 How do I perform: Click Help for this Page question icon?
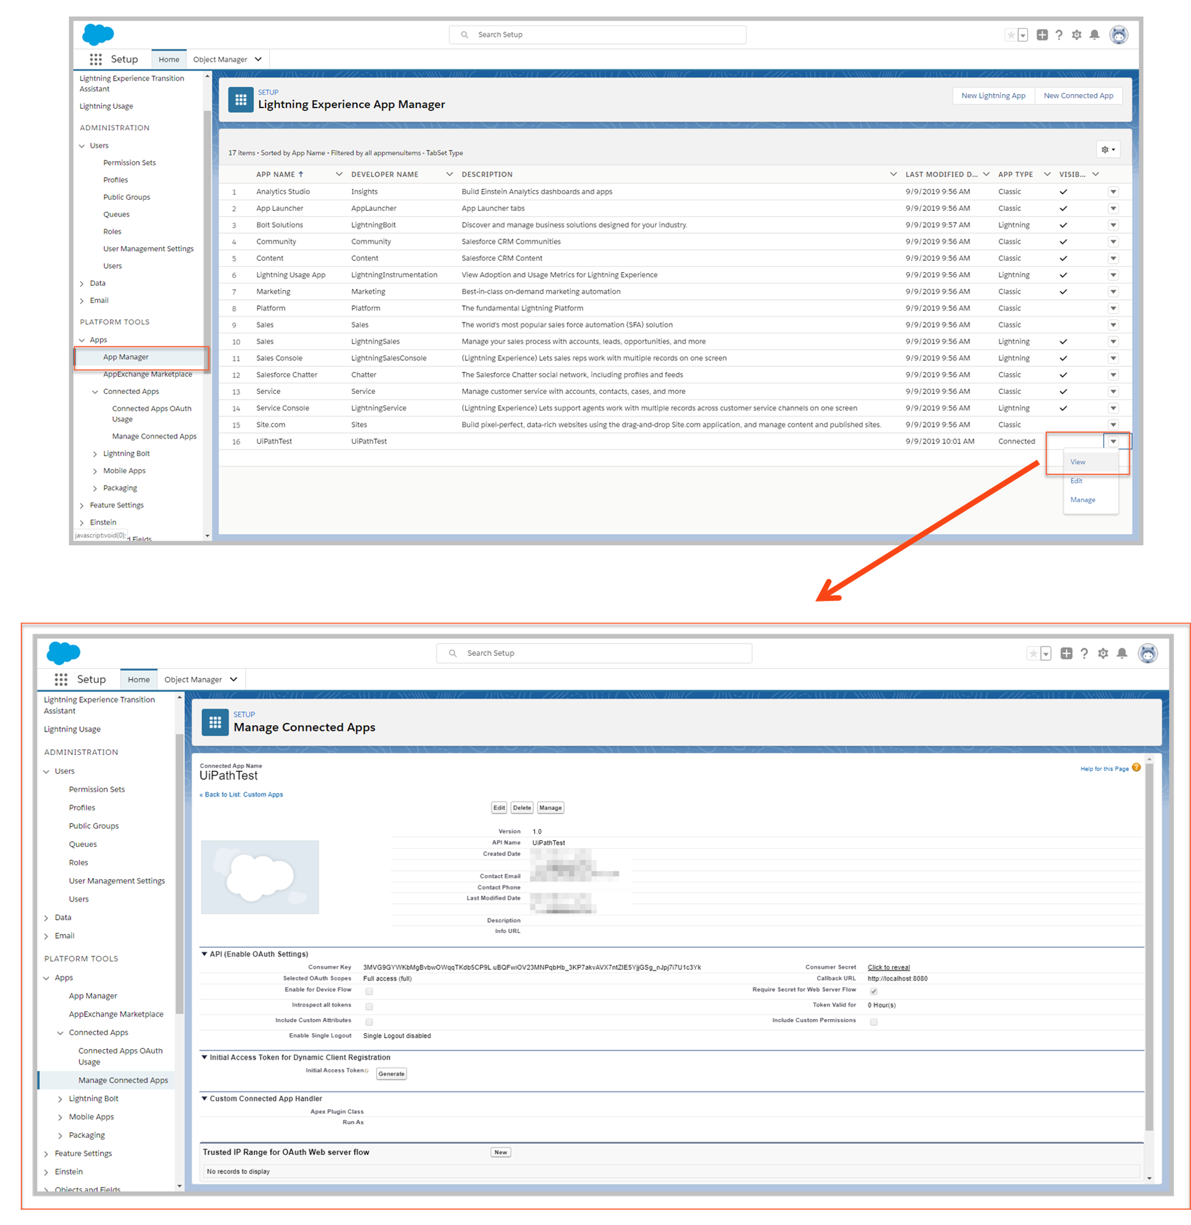1136,768
